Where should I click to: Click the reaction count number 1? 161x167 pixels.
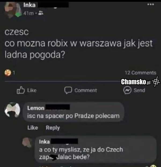tap(14, 73)
